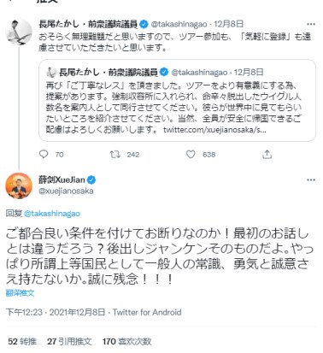Click the @xuejianosaka handle

coord(66,191)
